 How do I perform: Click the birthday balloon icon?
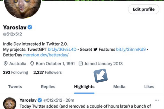(x=32, y=64)
